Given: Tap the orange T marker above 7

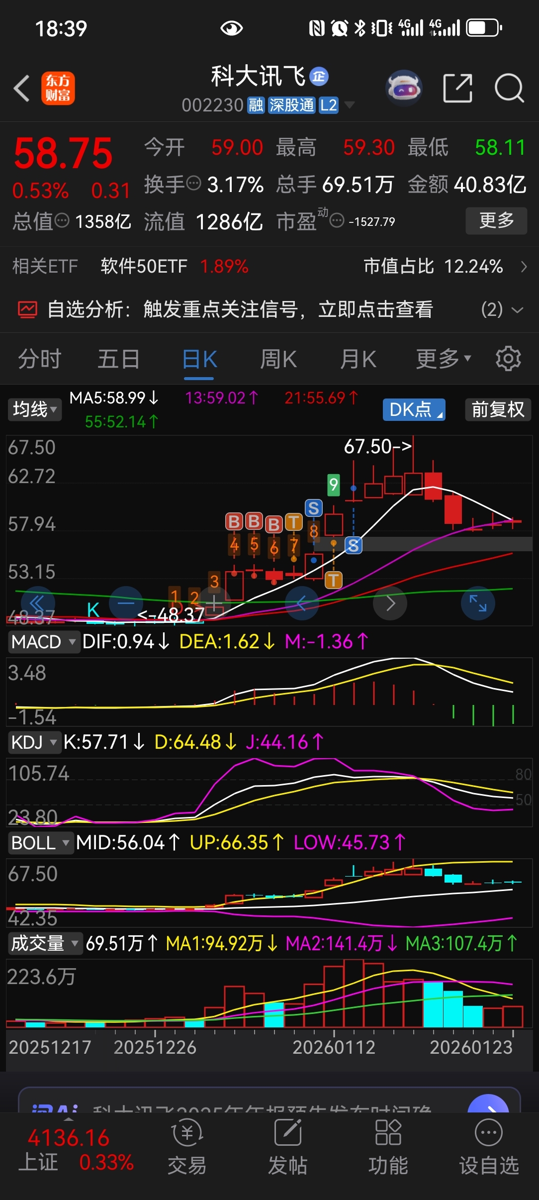Looking at the screenshot, I should click(x=294, y=522).
